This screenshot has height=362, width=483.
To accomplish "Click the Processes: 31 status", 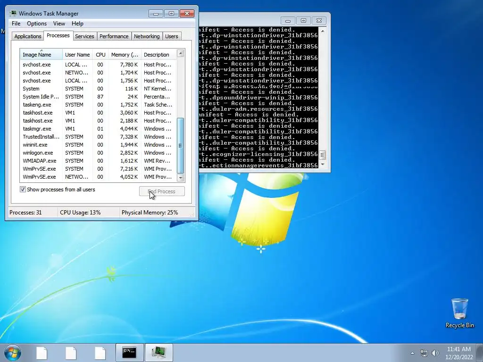I will (x=25, y=213).
